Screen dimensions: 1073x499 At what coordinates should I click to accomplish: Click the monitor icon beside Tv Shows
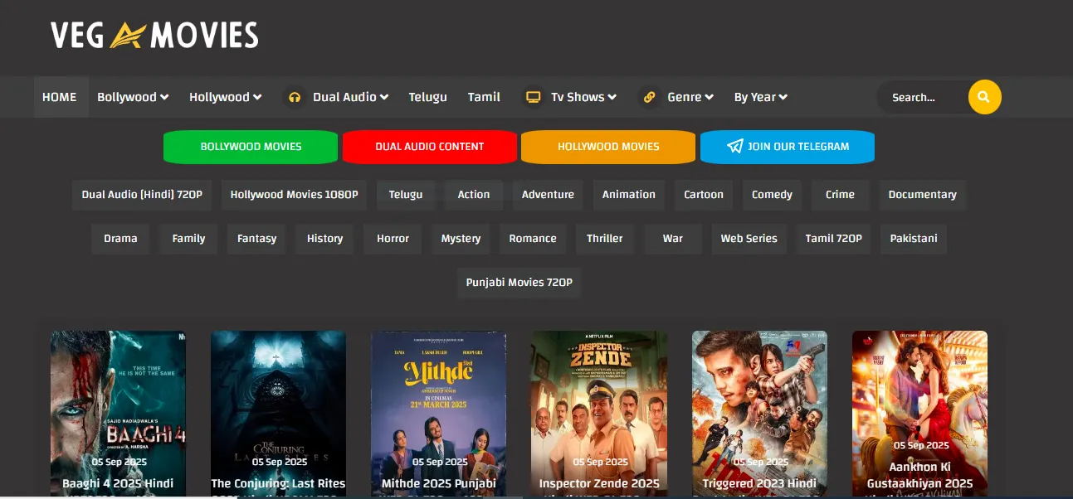pos(534,97)
